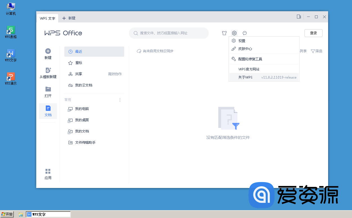Click the file search box

169,33
